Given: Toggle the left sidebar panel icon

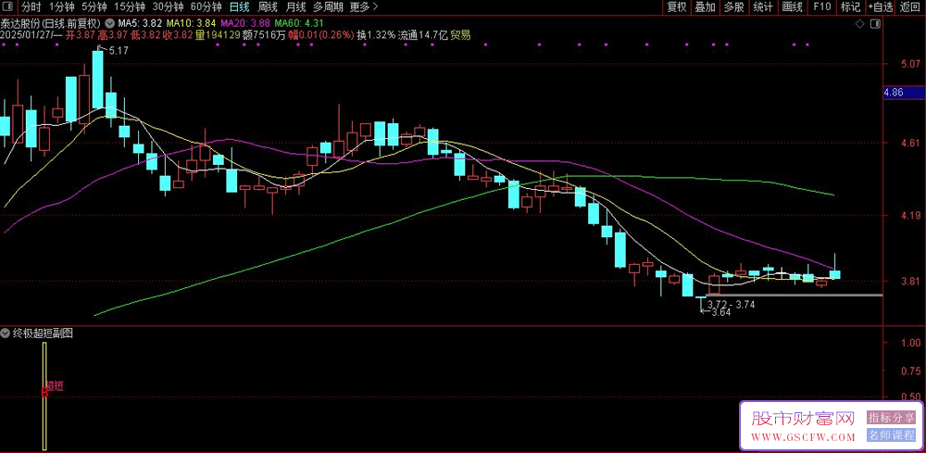Looking at the screenshot, I should click(8, 7).
